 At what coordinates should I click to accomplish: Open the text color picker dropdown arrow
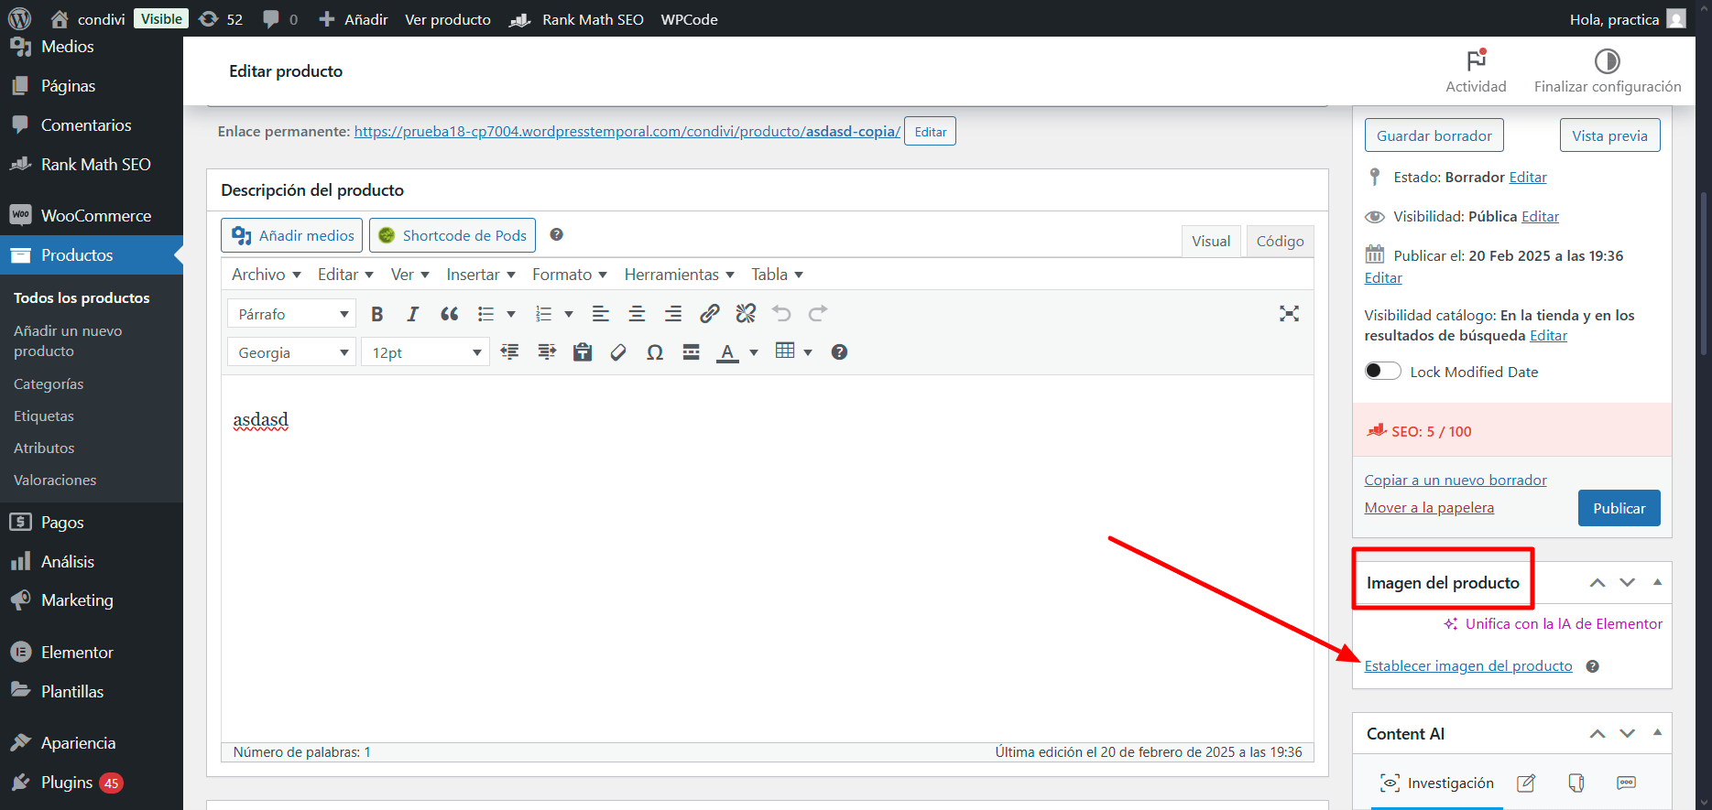click(x=754, y=352)
